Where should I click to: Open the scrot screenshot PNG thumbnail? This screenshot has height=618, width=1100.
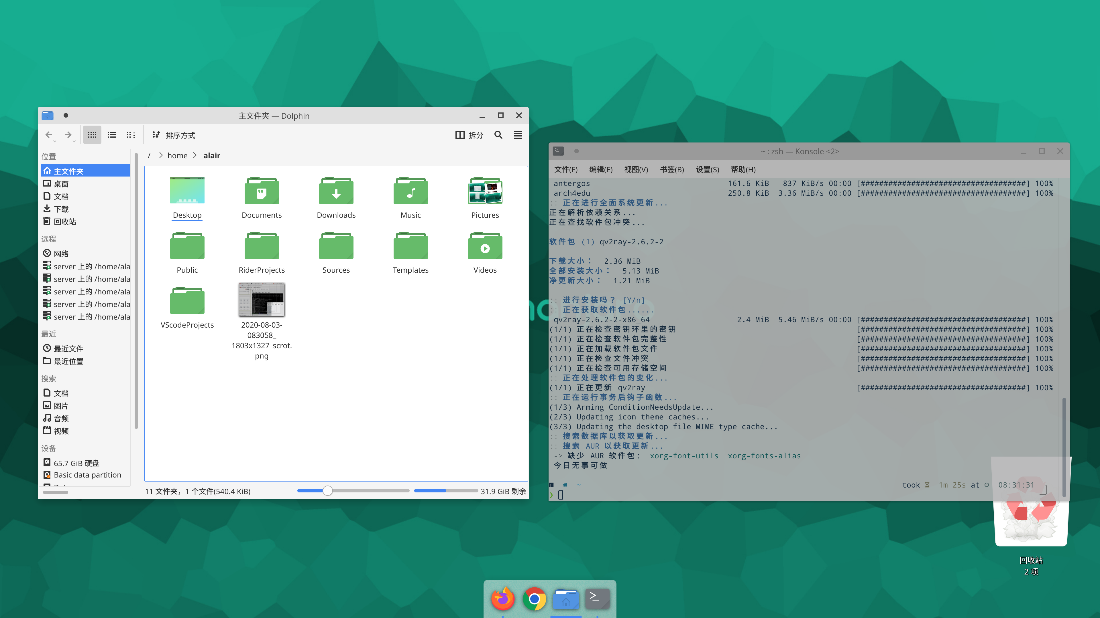tap(261, 300)
